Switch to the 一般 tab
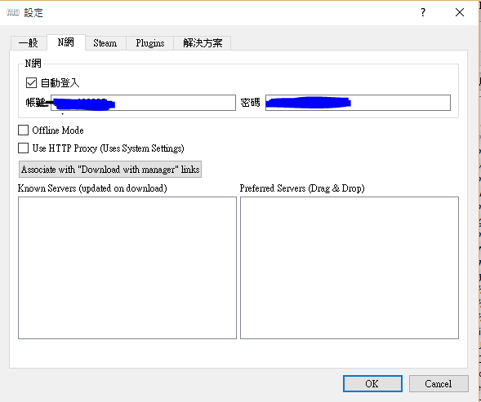Screen dimensions: 481x402 29,43
